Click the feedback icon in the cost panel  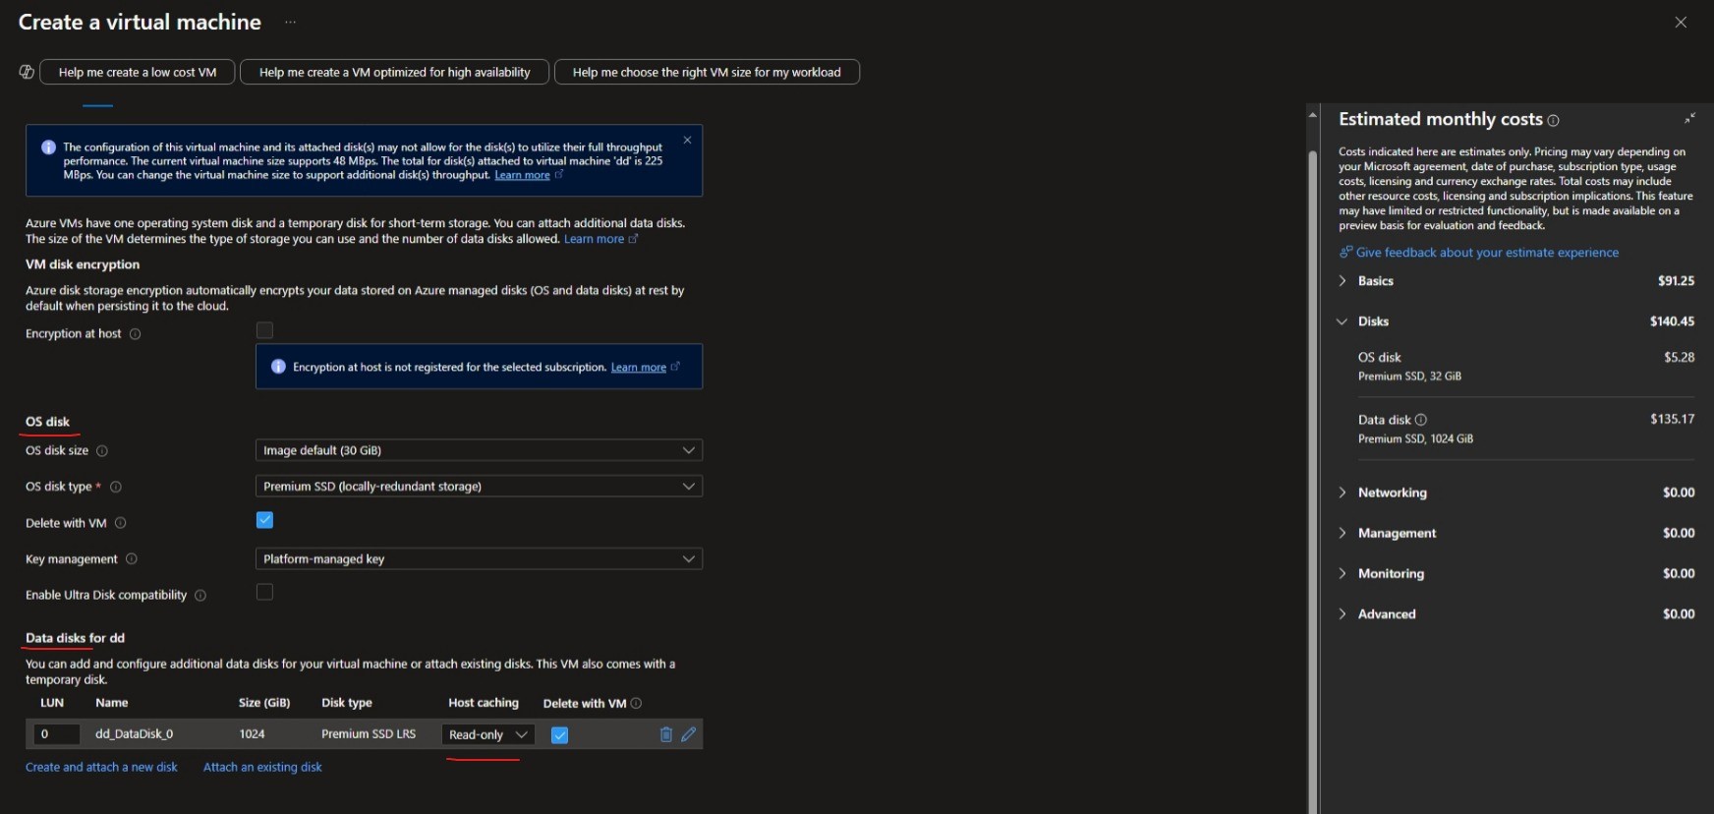1345,253
